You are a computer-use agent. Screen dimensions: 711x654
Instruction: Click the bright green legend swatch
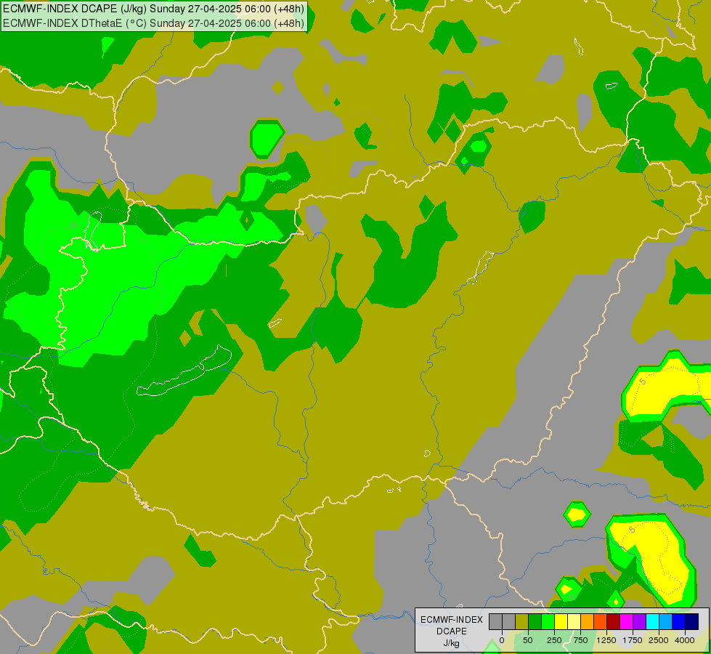(548, 621)
